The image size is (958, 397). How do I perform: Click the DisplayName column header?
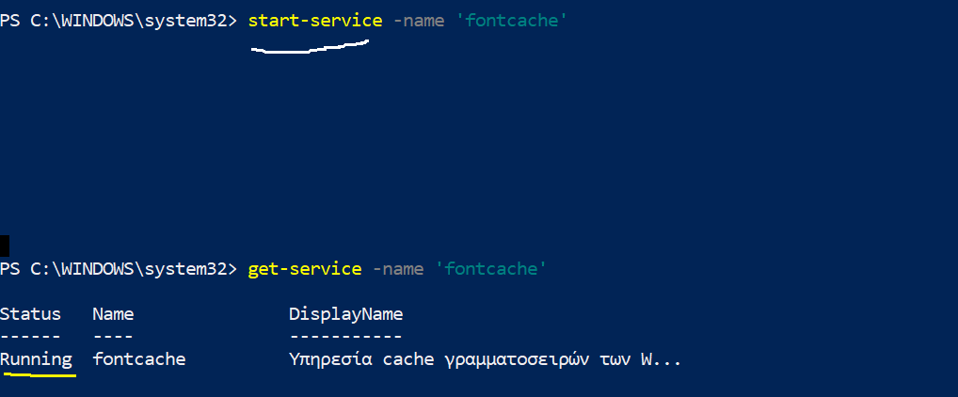[345, 313]
